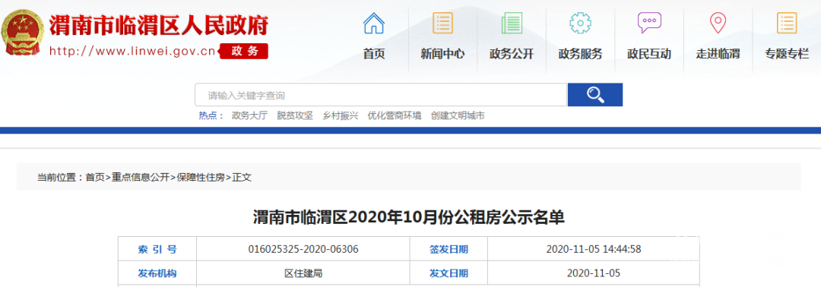821x287 pixels.
Task: Click the 脱贫攻坚 hot link
Action: pos(295,116)
